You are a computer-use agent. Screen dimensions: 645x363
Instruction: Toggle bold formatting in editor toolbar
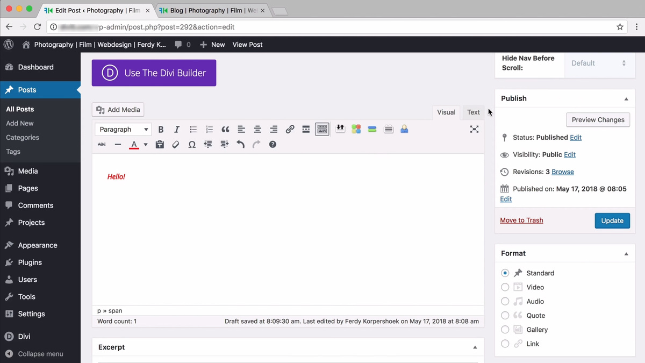coord(161,130)
